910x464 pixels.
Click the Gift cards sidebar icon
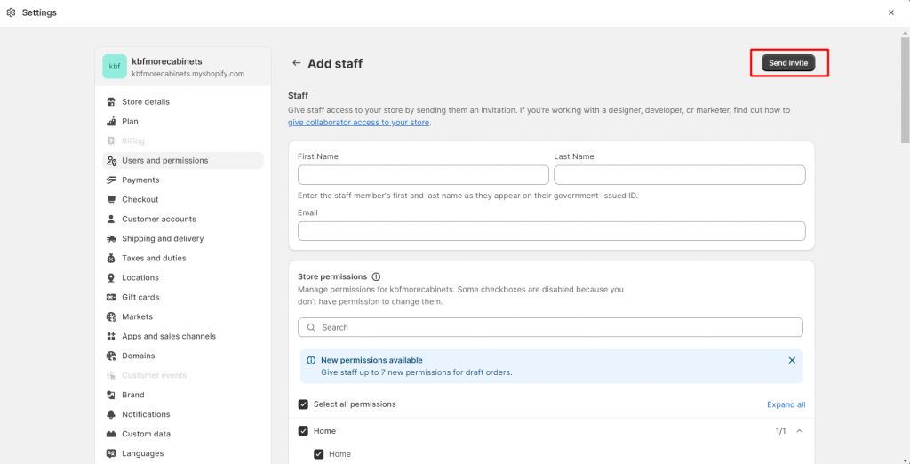pyautogui.click(x=111, y=298)
